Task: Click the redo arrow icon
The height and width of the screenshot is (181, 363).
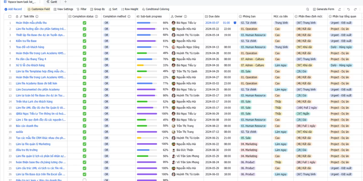Action: (356, 9)
